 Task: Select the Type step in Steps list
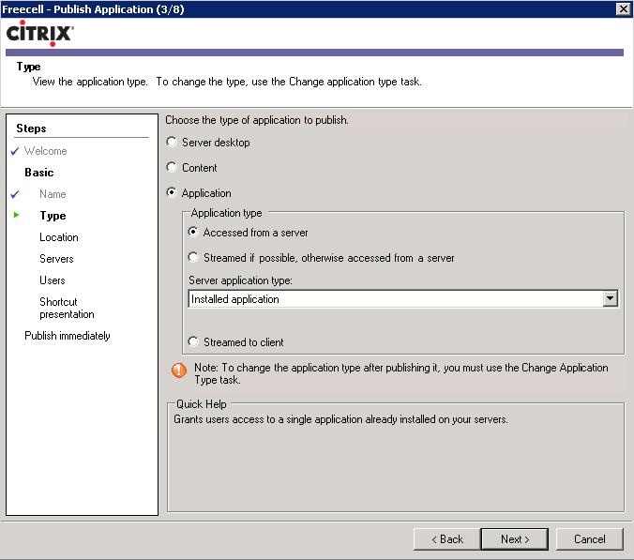click(53, 216)
